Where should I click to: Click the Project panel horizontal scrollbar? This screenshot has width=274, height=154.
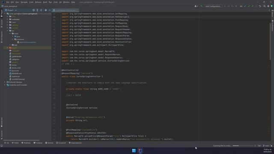[x=21, y=140]
